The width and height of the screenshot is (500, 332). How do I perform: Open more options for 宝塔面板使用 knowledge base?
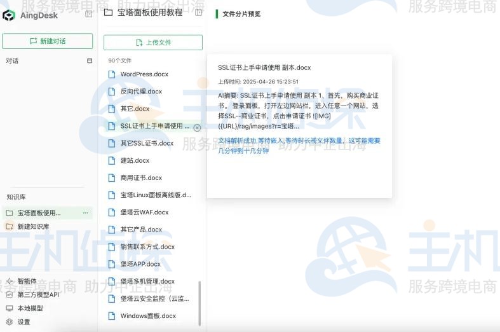[x=86, y=212]
